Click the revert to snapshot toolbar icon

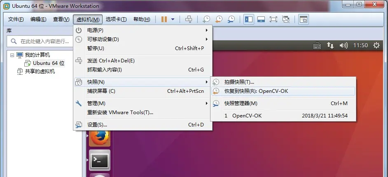coord(218,19)
